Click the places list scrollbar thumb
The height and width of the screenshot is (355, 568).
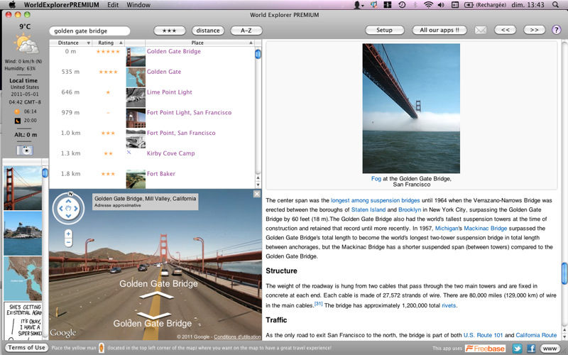pos(258,54)
